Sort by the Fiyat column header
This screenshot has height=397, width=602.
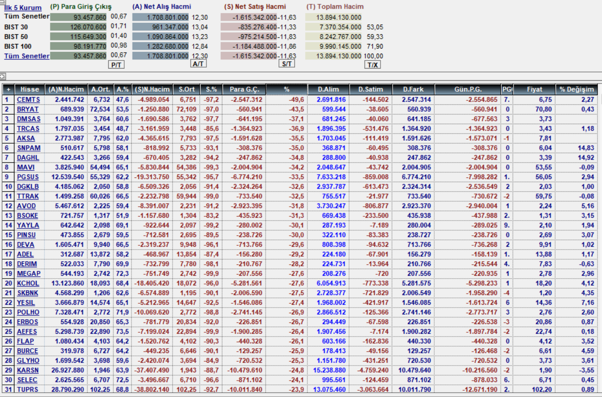coord(534,89)
